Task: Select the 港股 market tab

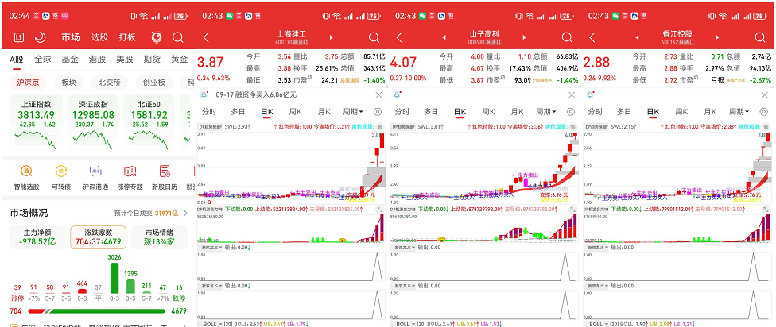Action: 97,60
